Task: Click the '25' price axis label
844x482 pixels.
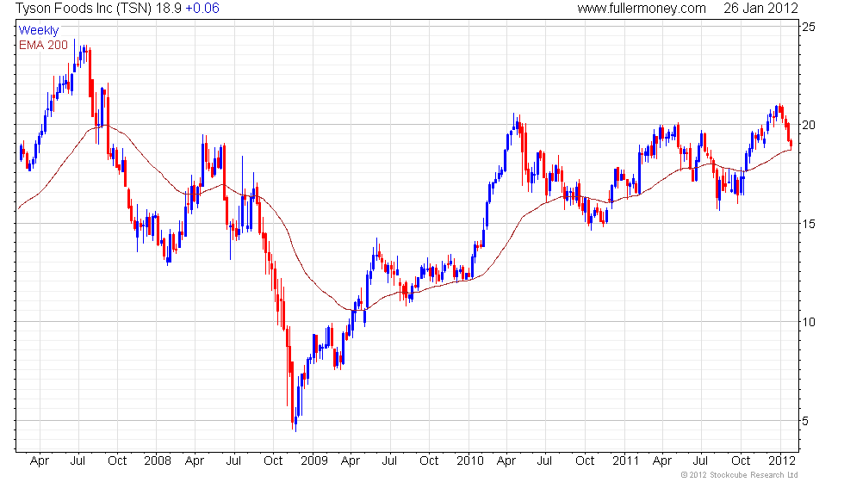Action: [809, 27]
